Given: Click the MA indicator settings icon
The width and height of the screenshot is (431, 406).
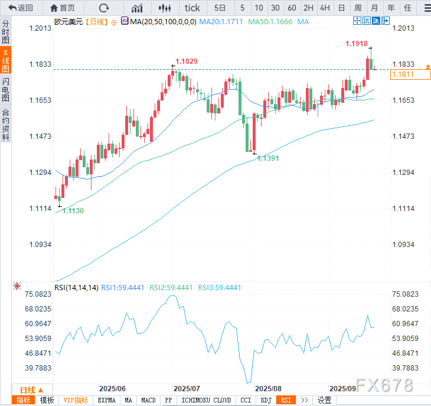Looking at the screenshot, I should click(x=125, y=21).
